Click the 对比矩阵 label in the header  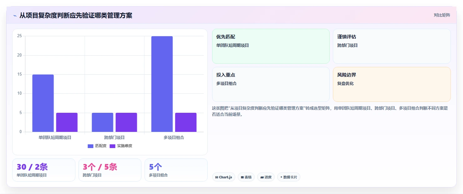coord(442,15)
